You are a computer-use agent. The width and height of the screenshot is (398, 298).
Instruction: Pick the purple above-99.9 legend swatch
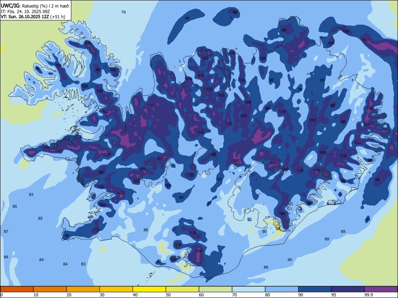pyautogui.click(x=381, y=289)
